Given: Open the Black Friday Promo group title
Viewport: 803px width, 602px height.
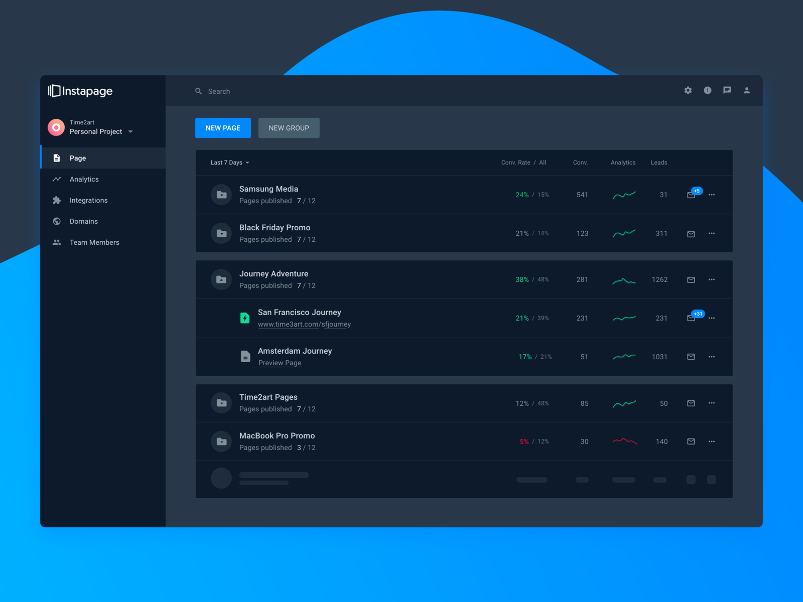Looking at the screenshot, I should (x=275, y=228).
